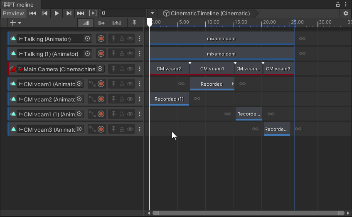Open the timeline selector dropdown arrow
352x217 pixels.
coord(152,13)
